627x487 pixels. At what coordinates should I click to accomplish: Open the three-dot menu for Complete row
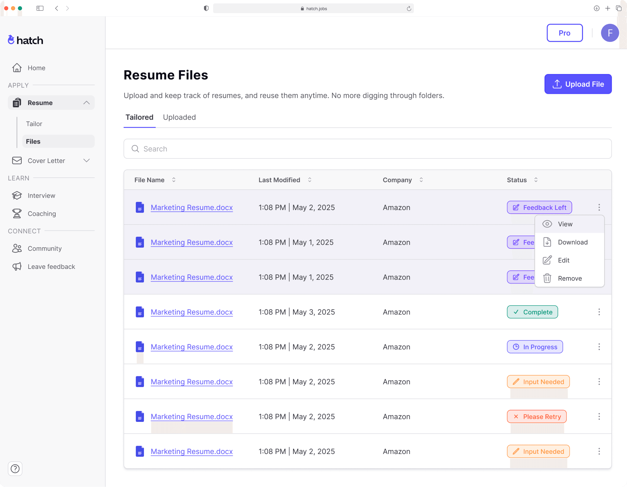point(599,312)
